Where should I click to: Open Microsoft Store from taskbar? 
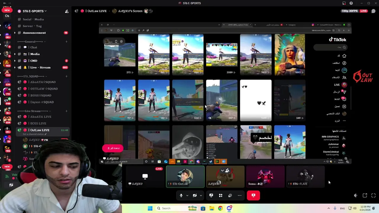point(203,208)
